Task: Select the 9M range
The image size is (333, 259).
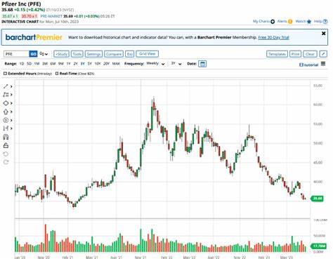Action: coord(61,64)
